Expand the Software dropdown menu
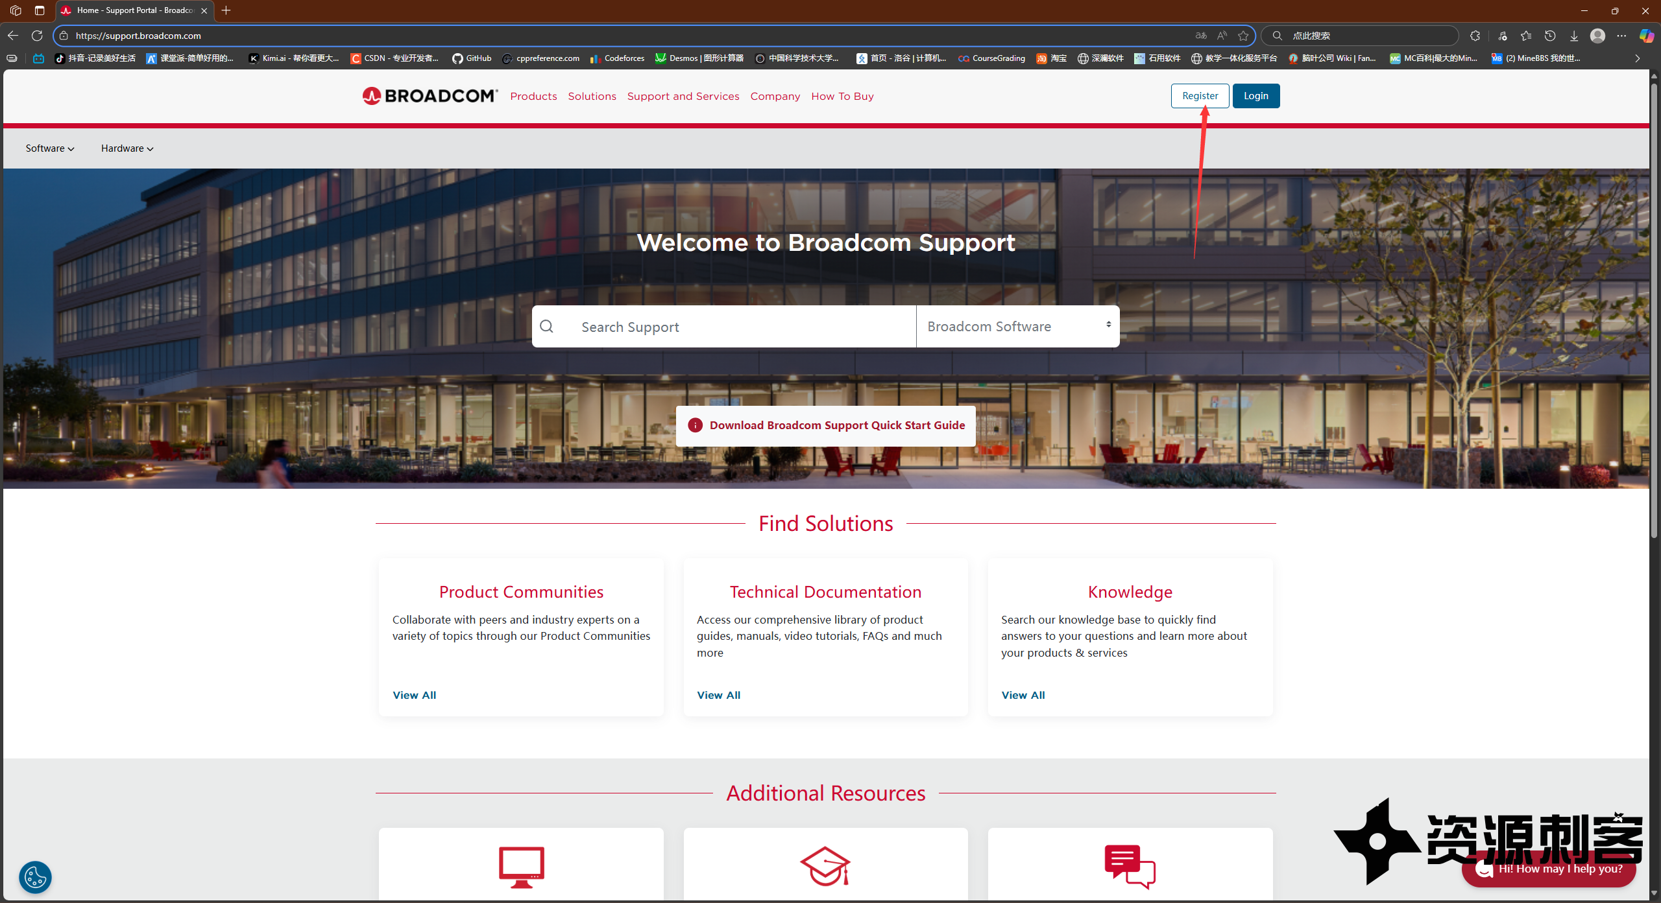This screenshot has width=1661, height=903. [50, 148]
